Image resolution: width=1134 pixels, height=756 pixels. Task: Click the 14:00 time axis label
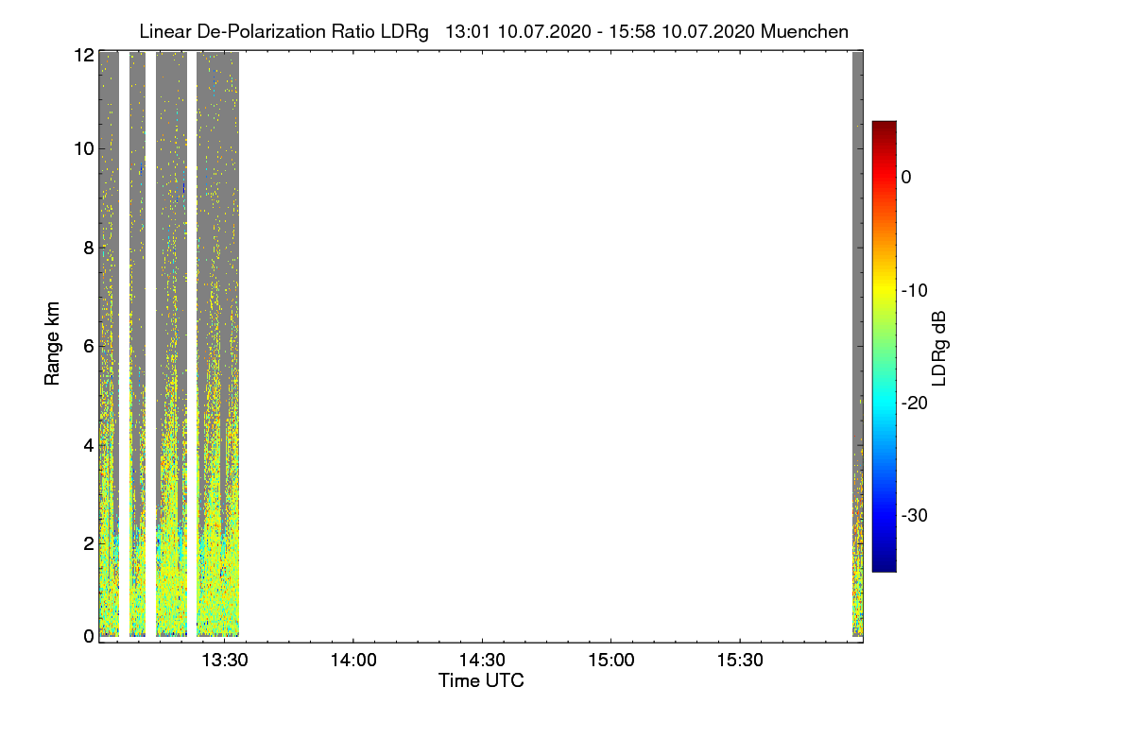353,660
